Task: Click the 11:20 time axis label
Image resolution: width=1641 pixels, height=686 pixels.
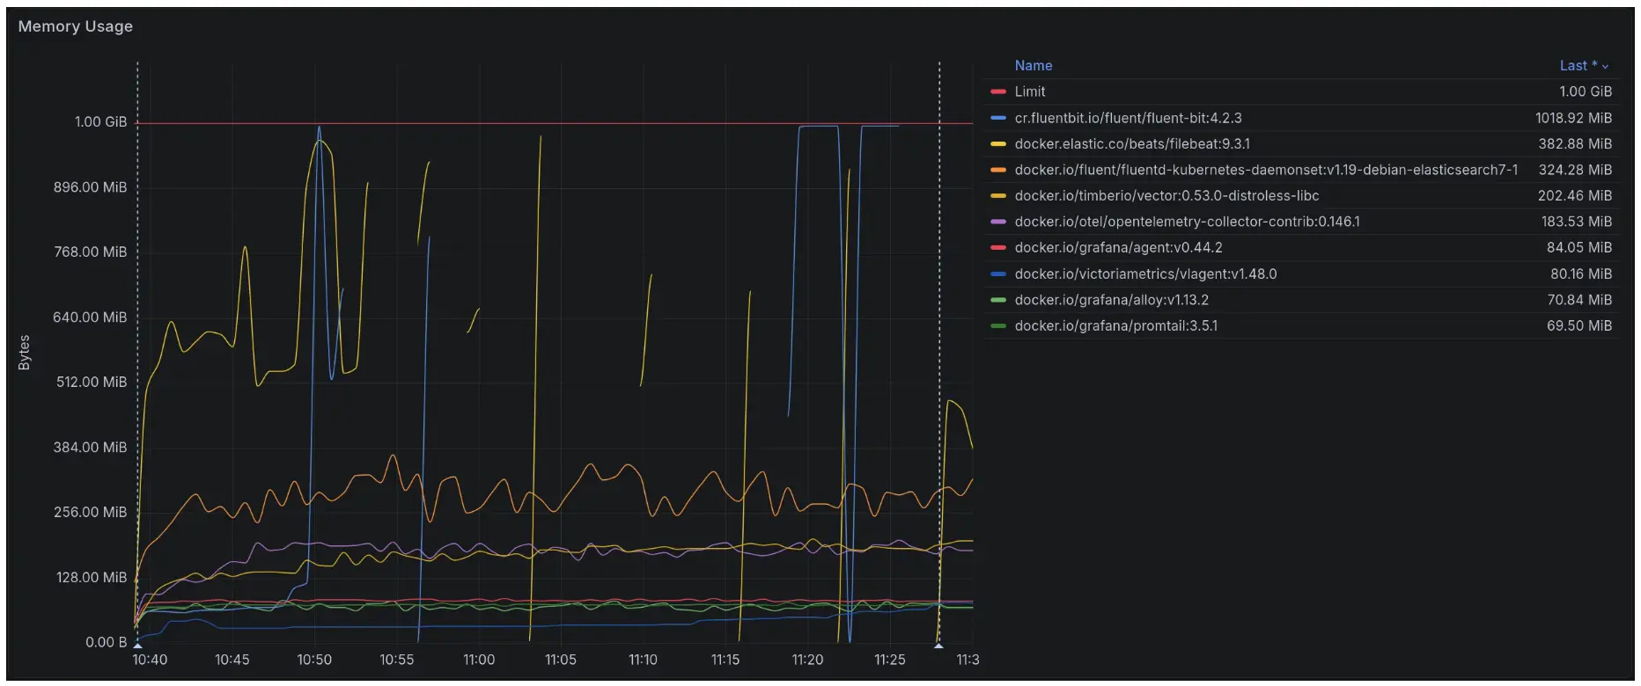Action: click(807, 660)
